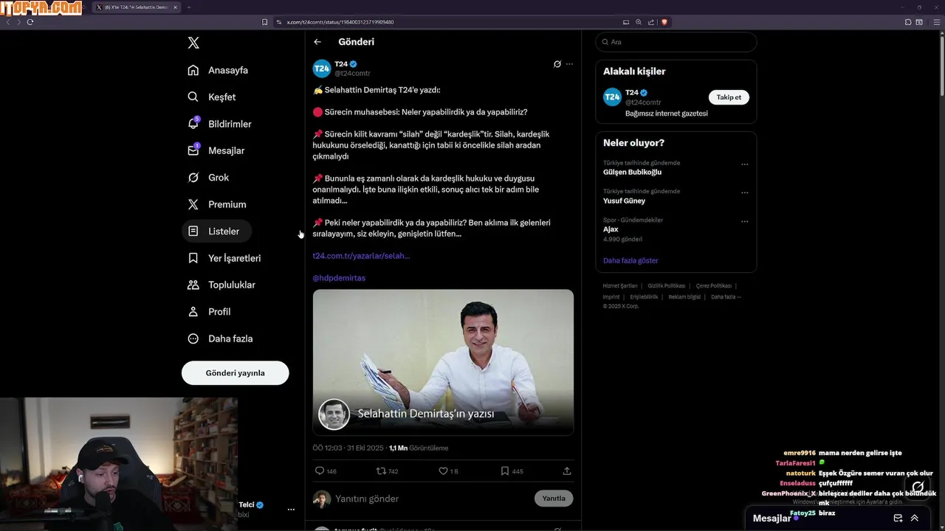Click Takip et for T24
Viewport: 945px width, 531px height.
[x=729, y=97]
